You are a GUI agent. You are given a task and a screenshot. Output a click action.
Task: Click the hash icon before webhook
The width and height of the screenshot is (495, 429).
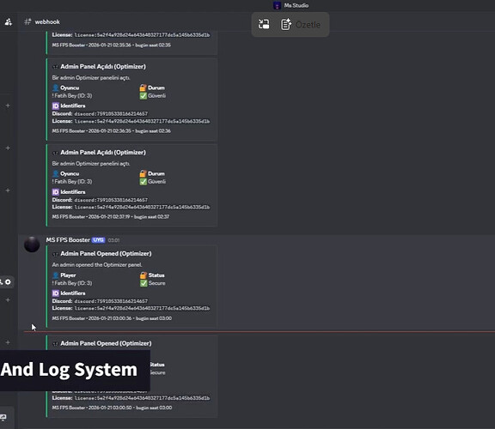pyautogui.click(x=27, y=21)
